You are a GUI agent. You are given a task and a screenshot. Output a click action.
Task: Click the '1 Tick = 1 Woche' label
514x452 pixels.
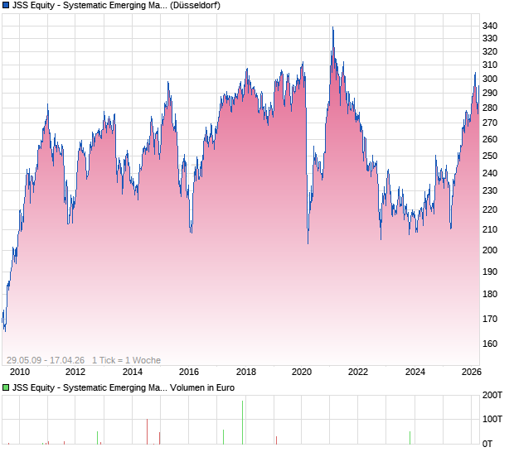126,360
